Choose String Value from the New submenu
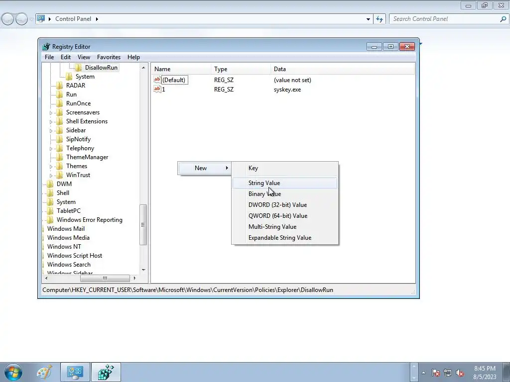Image resolution: width=510 pixels, height=382 pixels. [284, 183]
